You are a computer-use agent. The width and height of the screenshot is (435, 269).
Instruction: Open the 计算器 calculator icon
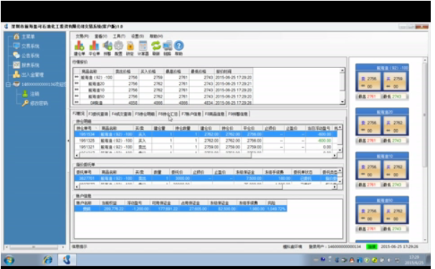[143, 48]
